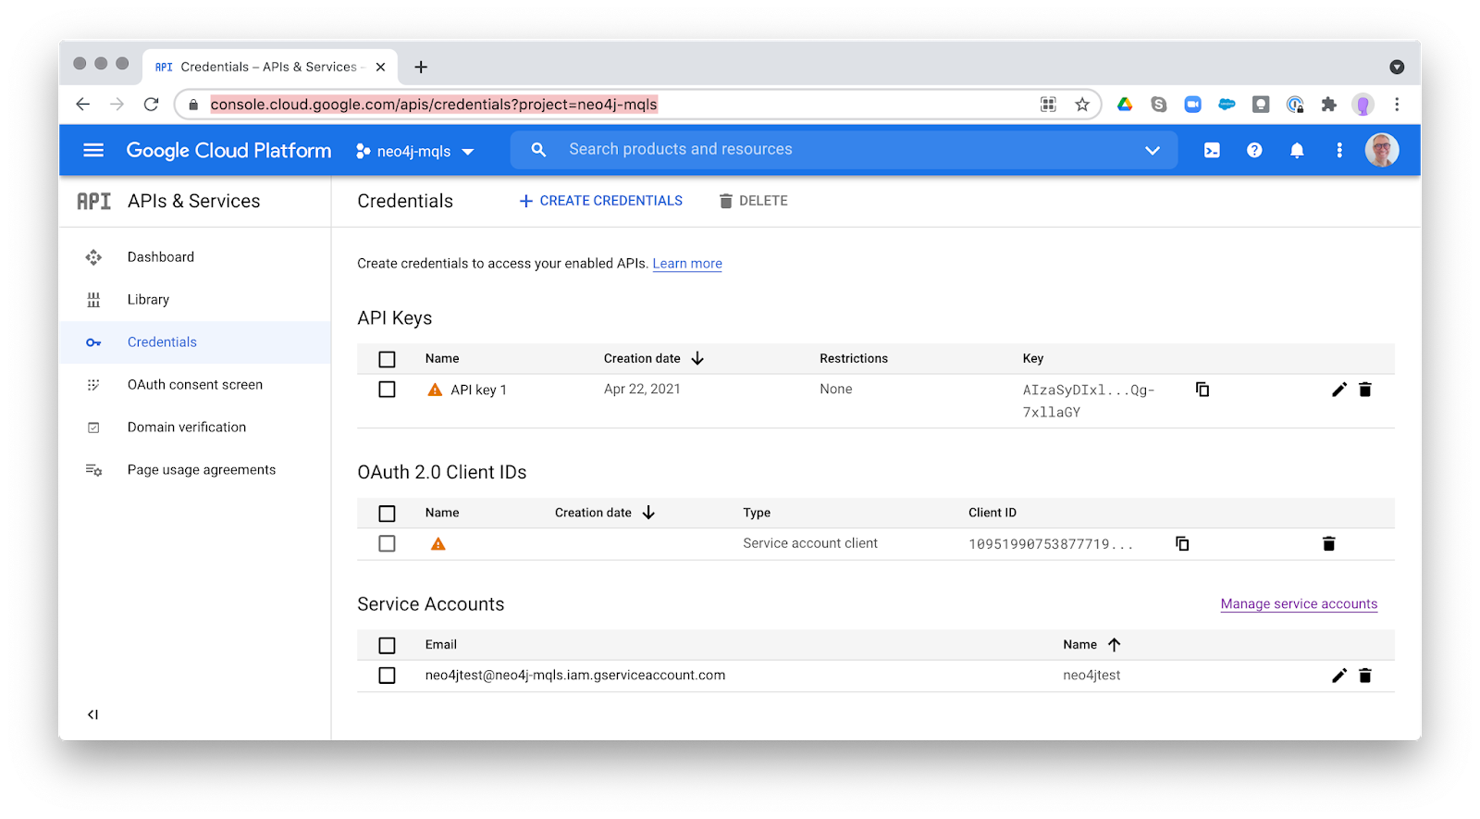Edit the neo4jtest service account

1338,676
